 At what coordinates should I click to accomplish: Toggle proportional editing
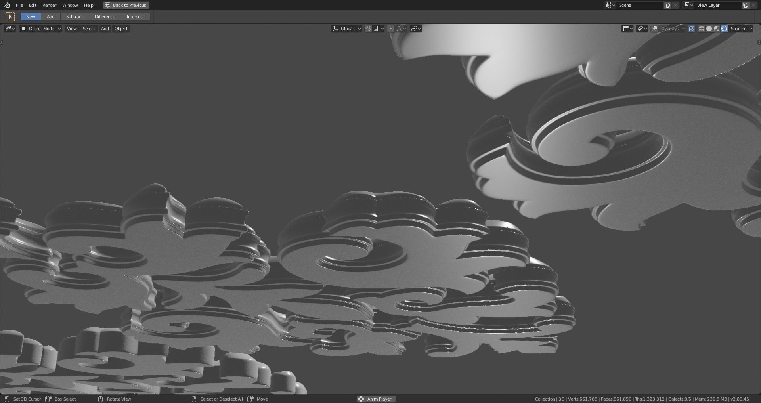(x=391, y=29)
